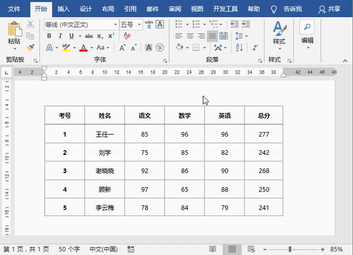Expand the numbering list dropdown arrow
Screen dimensions: 353x255
pyautogui.click(x=204, y=24)
